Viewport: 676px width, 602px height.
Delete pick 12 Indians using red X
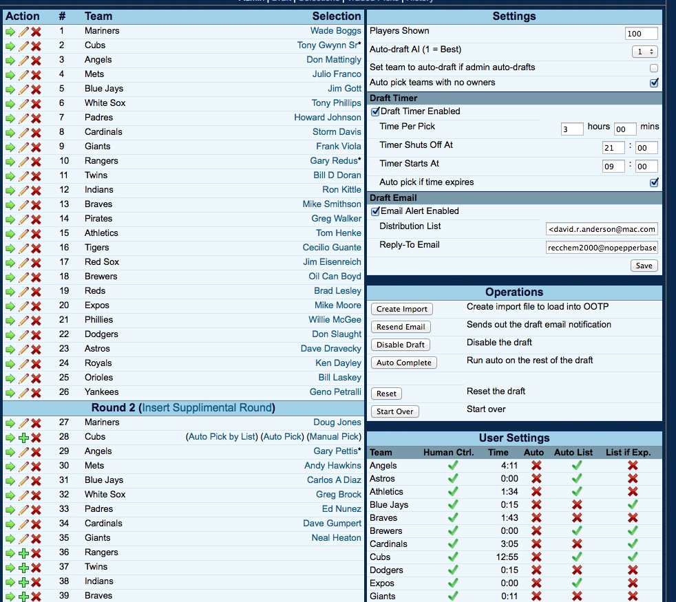(36, 190)
